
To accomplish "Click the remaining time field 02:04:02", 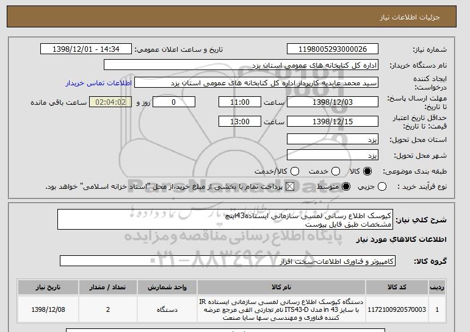I will [x=110, y=102].
